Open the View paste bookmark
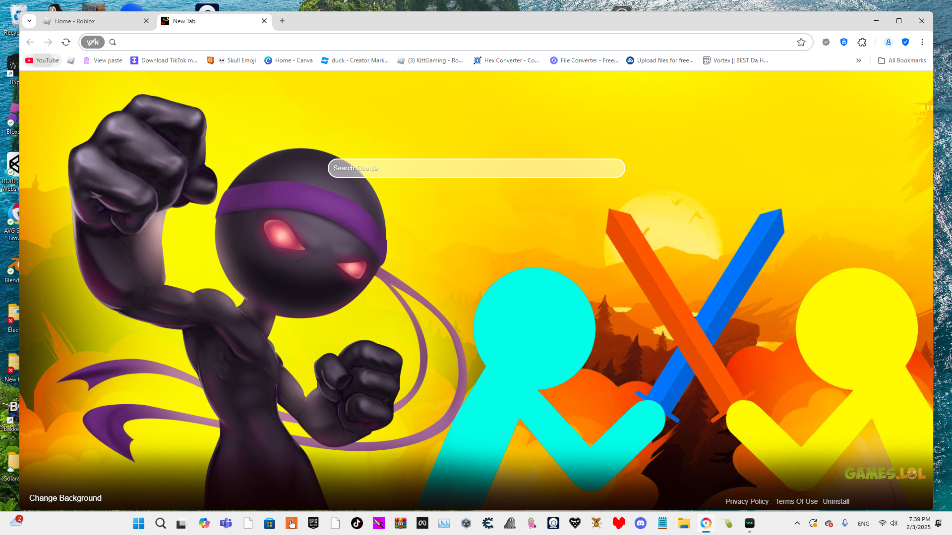The width and height of the screenshot is (952, 535). click(x=103, y=60)
